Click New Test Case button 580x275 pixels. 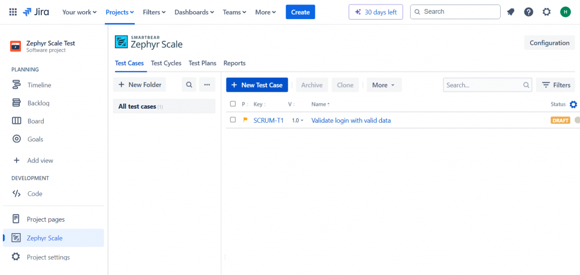point(257,85)
